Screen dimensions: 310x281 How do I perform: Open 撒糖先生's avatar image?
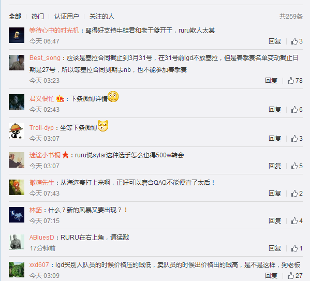click(x=17, y=187)
